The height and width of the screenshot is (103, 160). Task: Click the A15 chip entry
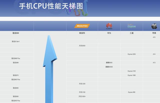point(154,37)
